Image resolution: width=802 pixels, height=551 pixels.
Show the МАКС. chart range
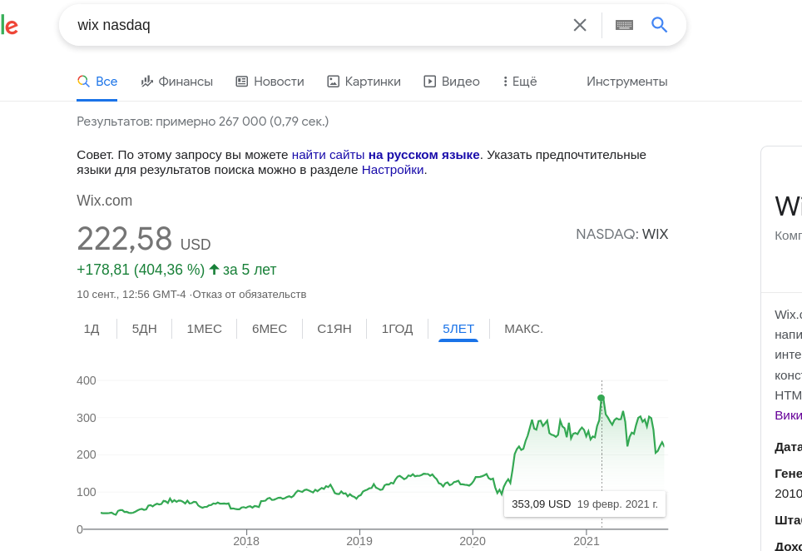click(523, 329)
